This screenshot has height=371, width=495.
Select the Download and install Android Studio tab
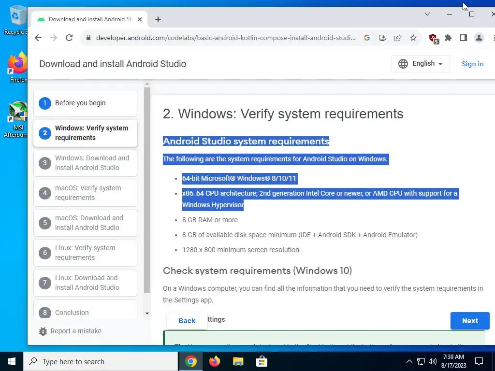89,19
